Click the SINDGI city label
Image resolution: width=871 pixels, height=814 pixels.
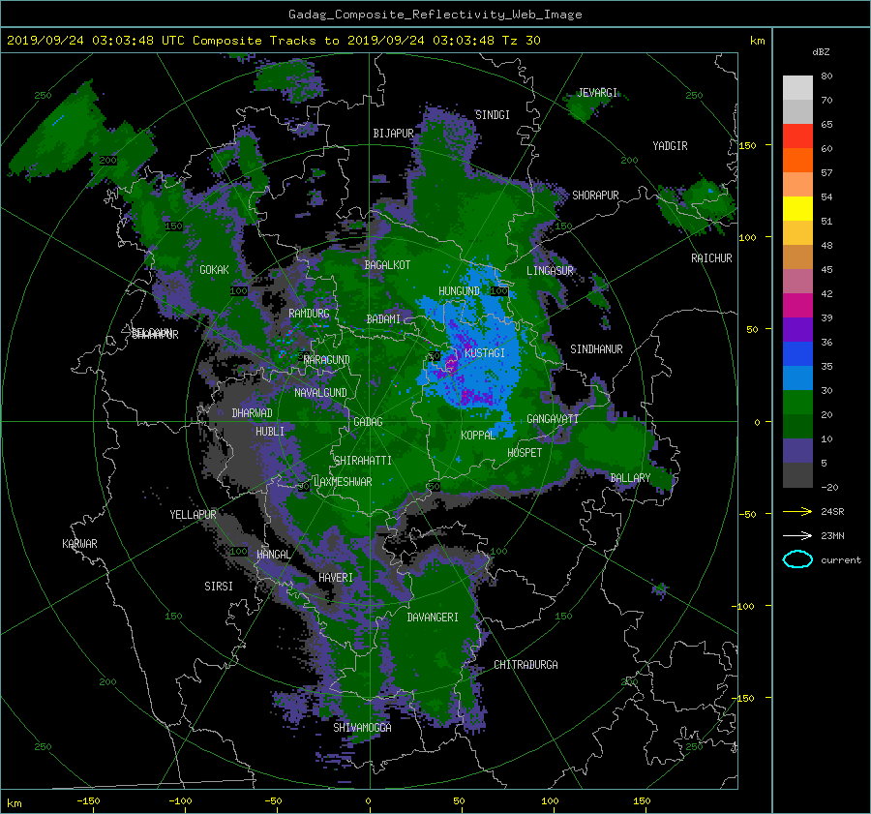[493, 115]
